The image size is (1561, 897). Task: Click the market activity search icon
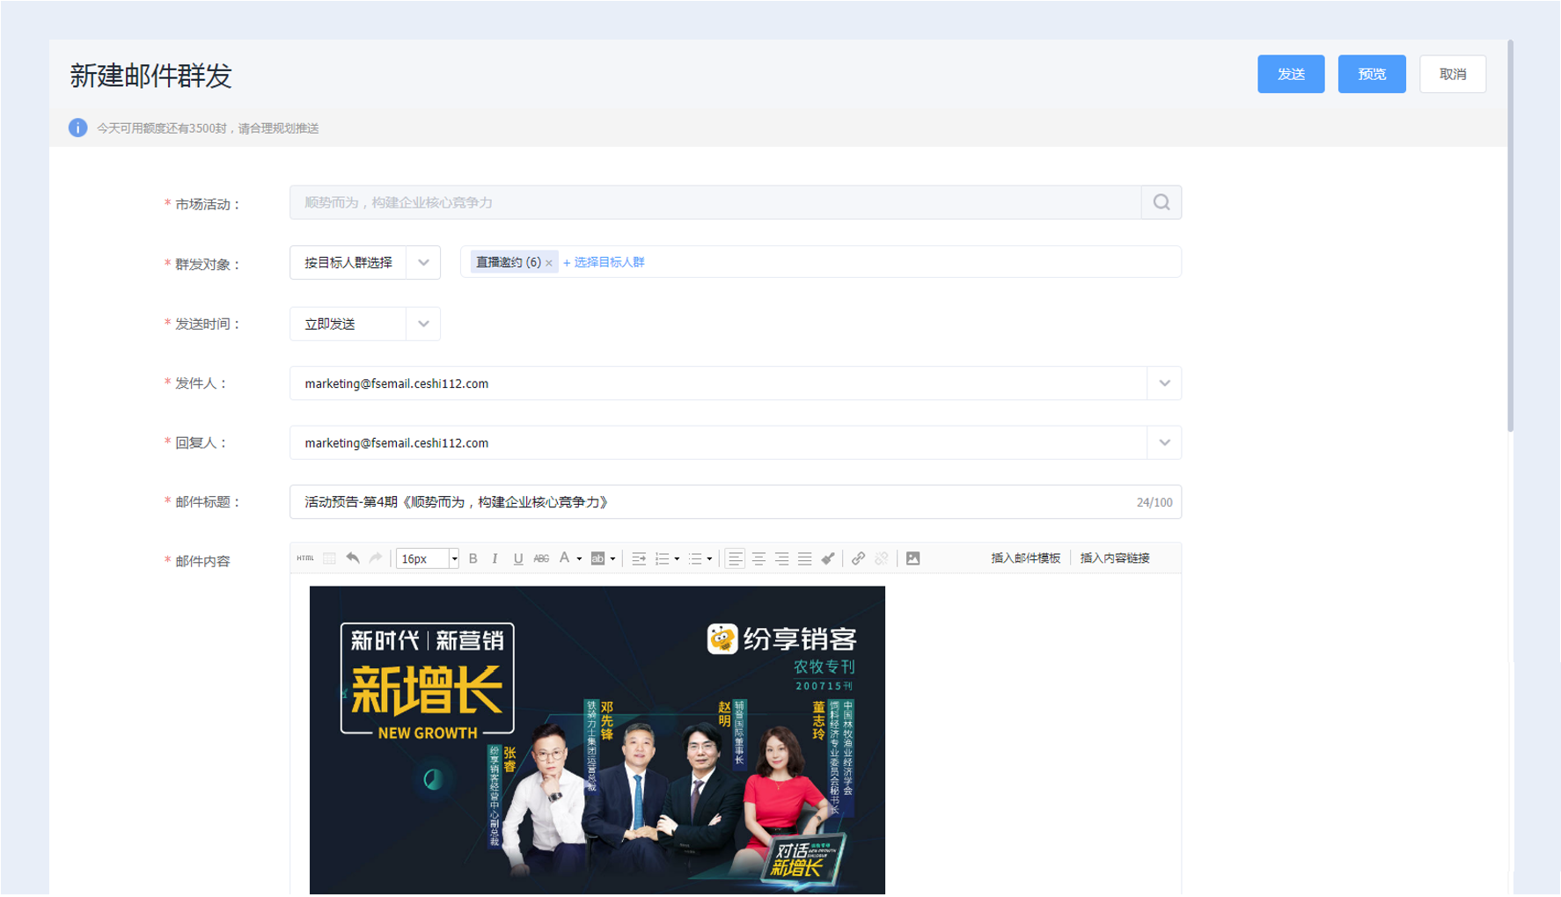[x=1162, y=202]
